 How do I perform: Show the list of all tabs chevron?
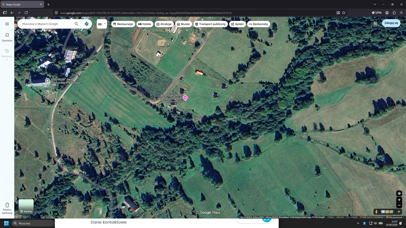(x=375, y=4)
